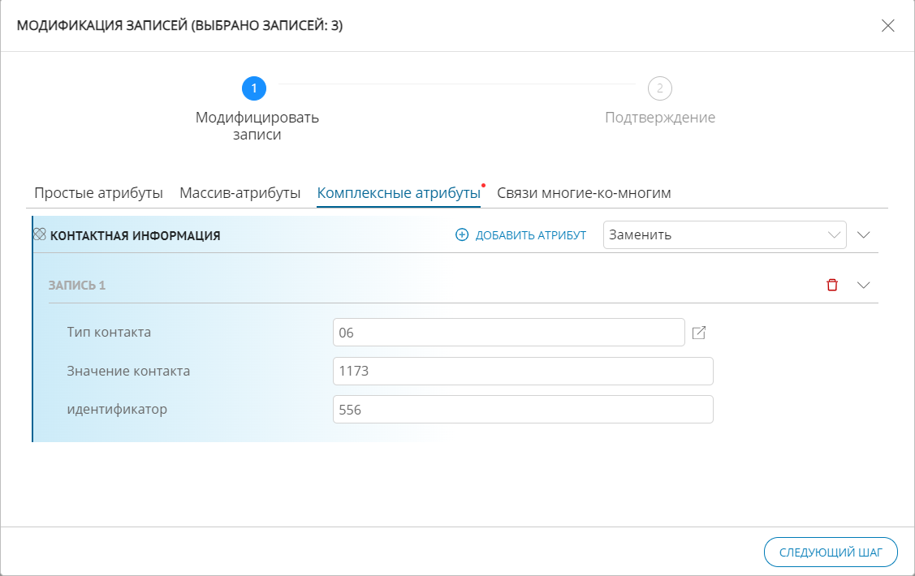Open the Заменить dropdown

click(x=723, y=234)
